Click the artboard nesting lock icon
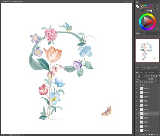This screenshot has height=136, width=160. (x=147, y=82)
